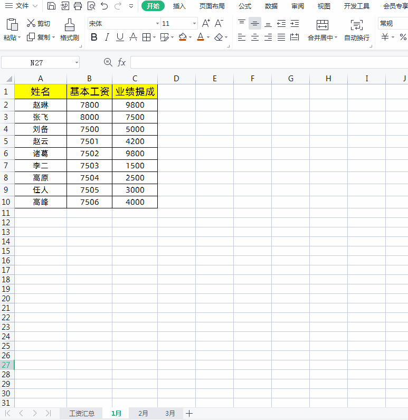
Task: Switch to the 开发工具 ribbon tab
Action: click(357, 6)
